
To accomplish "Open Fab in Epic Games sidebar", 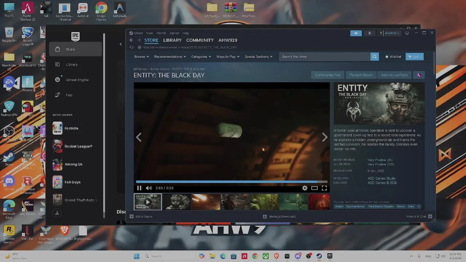I will pyautogui.click(x=75, y=95).
